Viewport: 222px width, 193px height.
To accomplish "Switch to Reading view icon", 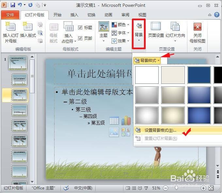I will click(x=140, y=188).
